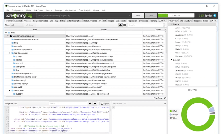
Task: Select Images (3) under Internal overview
Action: coord(183,42)
